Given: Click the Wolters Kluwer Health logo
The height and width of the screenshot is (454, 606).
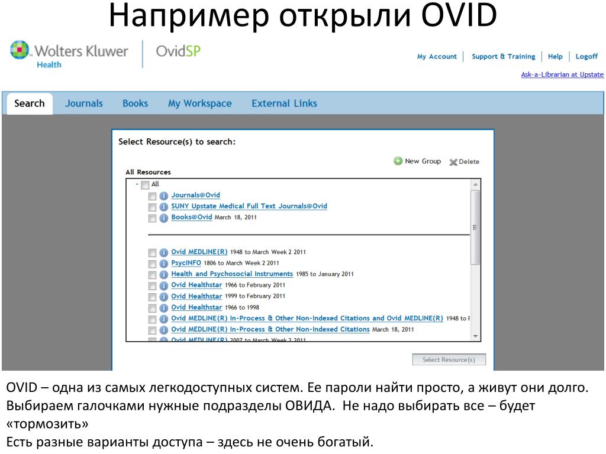Looking at the screenshot, I should coord(69,54).
